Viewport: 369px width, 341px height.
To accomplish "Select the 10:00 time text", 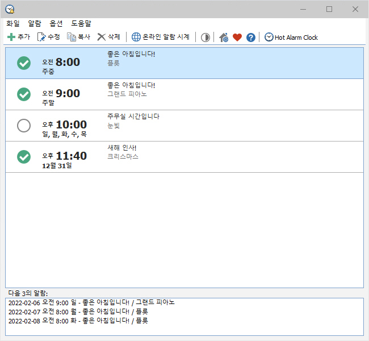I will tap(72, 124).
